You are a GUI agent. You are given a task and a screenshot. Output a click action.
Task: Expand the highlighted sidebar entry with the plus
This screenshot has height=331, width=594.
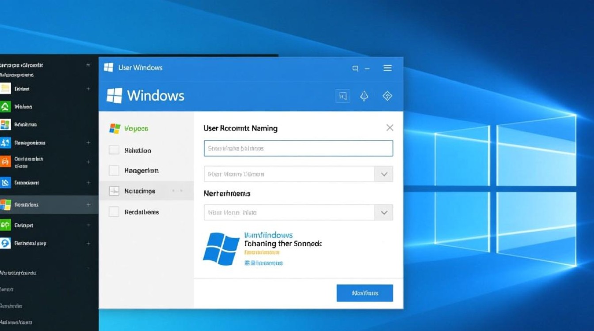(88, 205)
